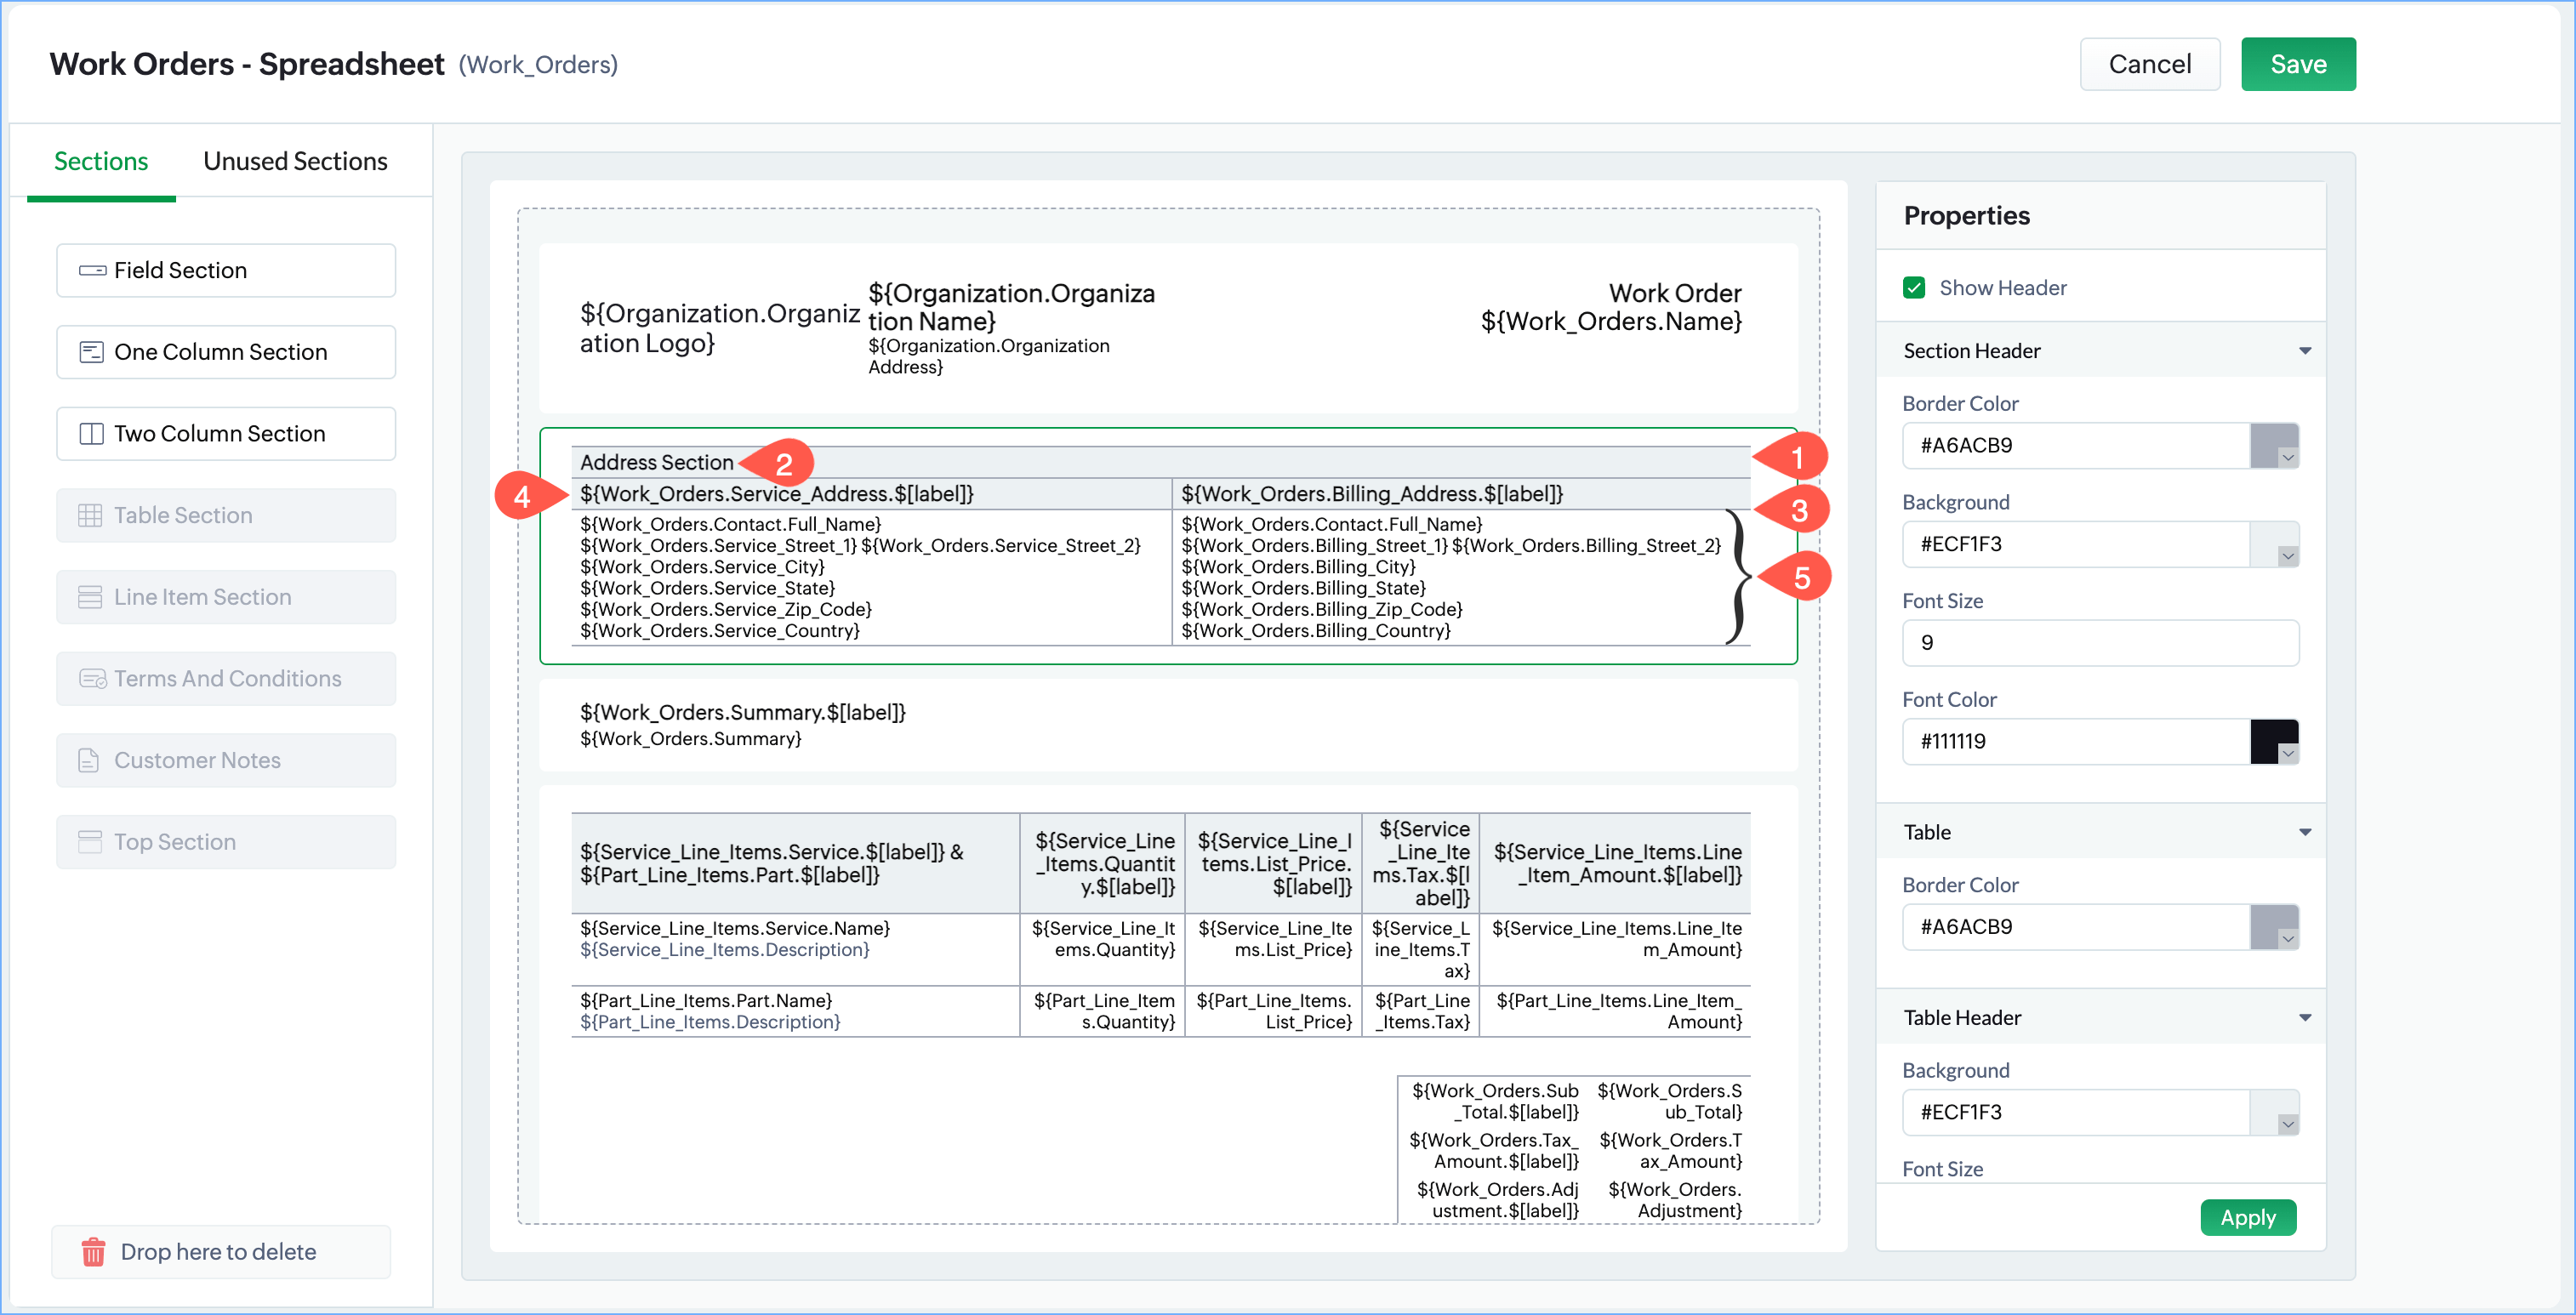2576x1315 pixels.
Task: Click the green Save button
Action: point(2298,64)
